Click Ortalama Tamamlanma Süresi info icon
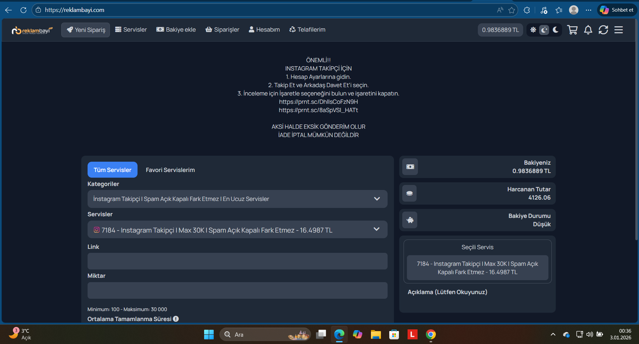 point(176,319)
